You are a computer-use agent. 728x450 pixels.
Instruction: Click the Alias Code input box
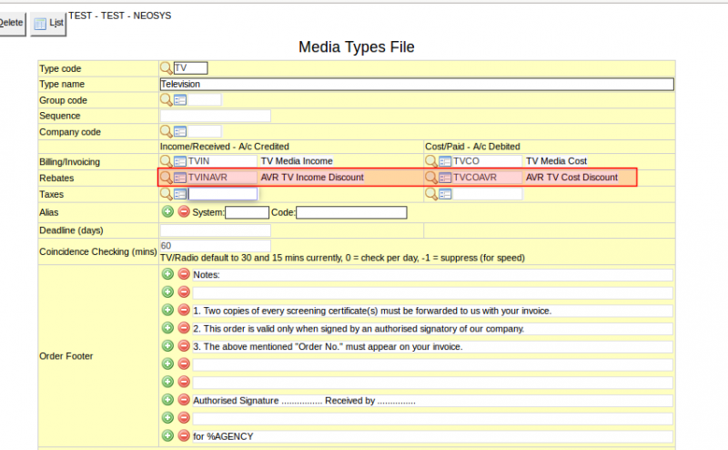351,212
